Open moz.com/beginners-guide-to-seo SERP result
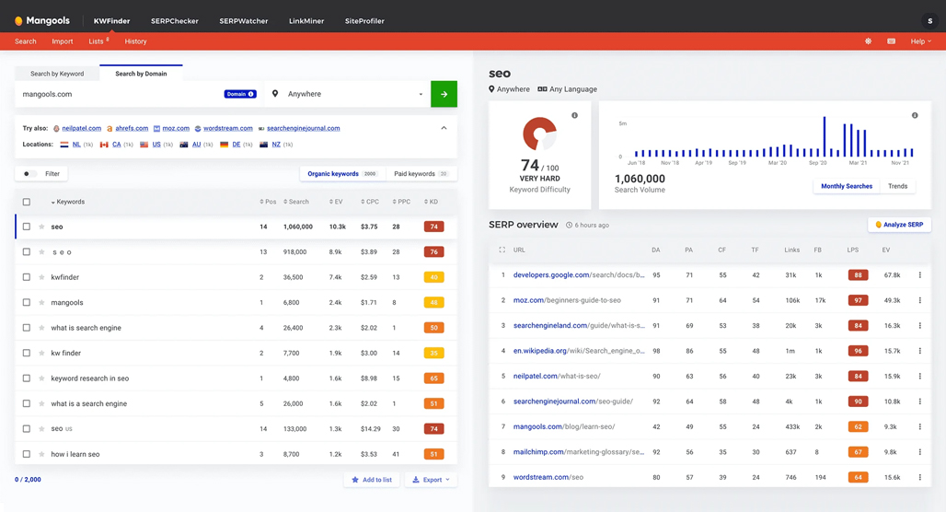Image resolution: width=946 pixels, height=512 pixels. [567, 300]
